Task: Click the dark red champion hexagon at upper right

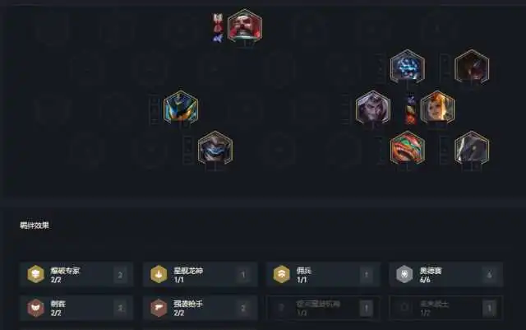Action: coord(472,66)
